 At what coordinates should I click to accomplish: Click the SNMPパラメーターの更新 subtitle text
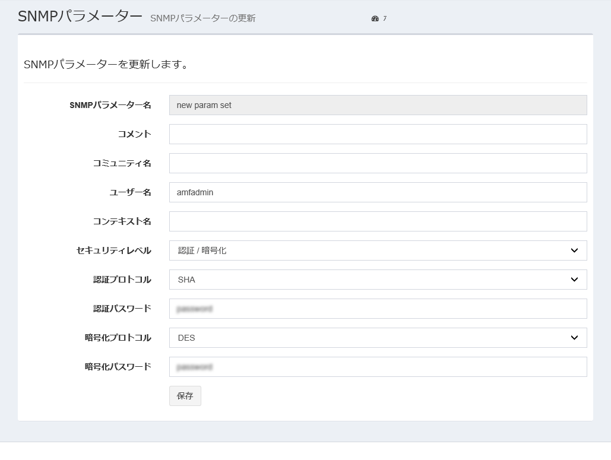tap(202, 18)
